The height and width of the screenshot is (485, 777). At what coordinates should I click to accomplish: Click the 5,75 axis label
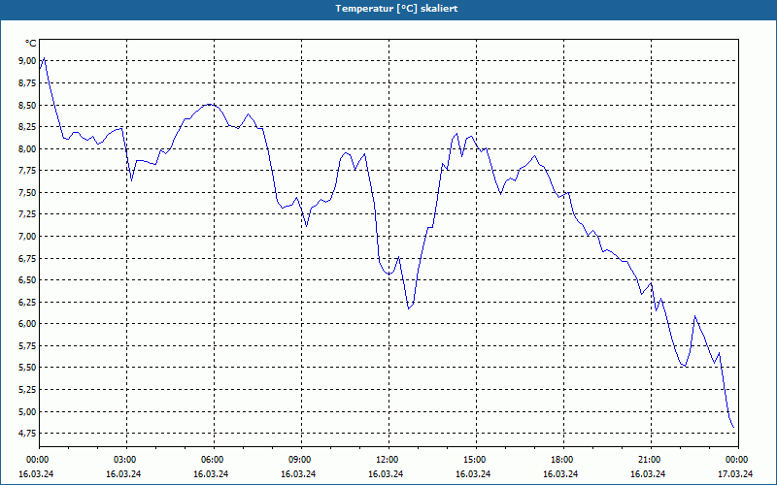point(27,346)
